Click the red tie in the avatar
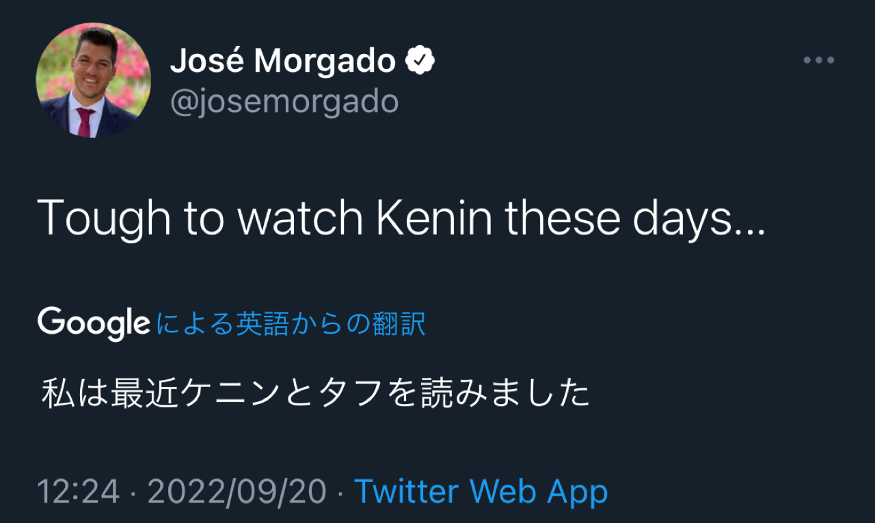875x523 pixels. tap(85, 121)
